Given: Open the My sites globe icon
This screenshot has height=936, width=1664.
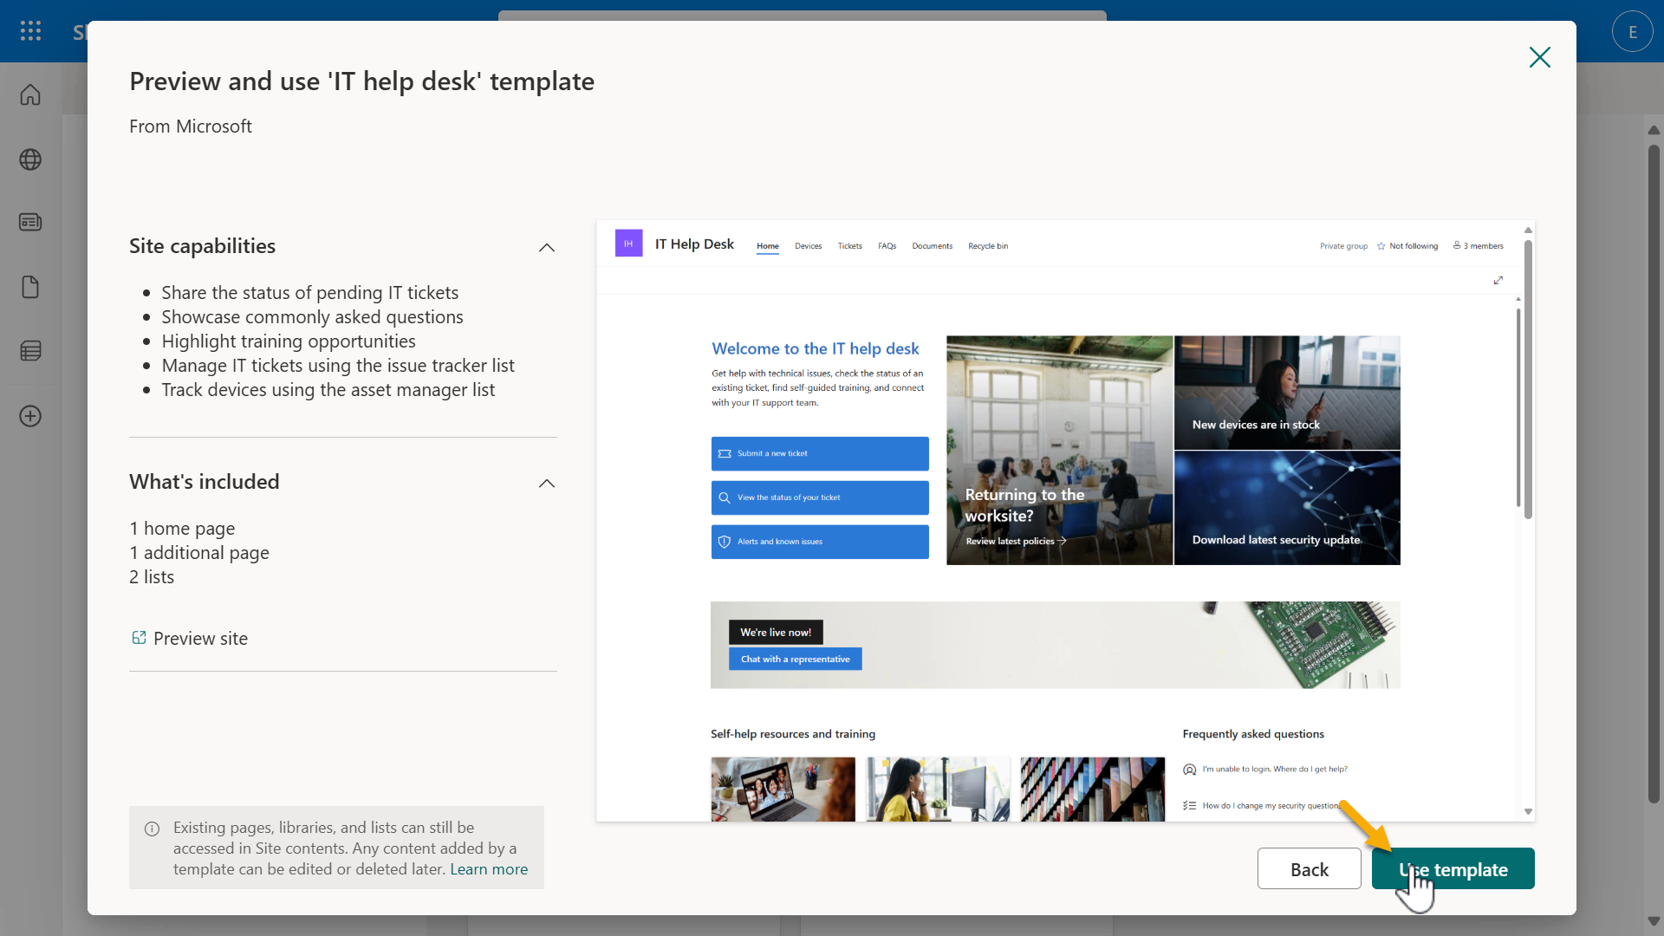Looking at the screenshot, I should [x=30, y=159].
